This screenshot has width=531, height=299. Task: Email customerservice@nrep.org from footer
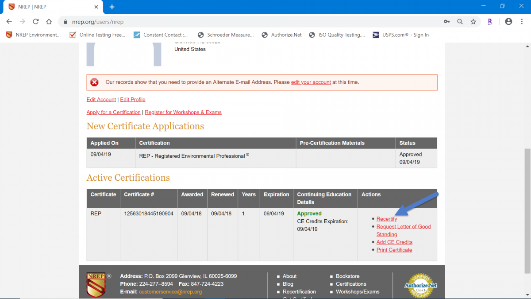pos(170,292)
